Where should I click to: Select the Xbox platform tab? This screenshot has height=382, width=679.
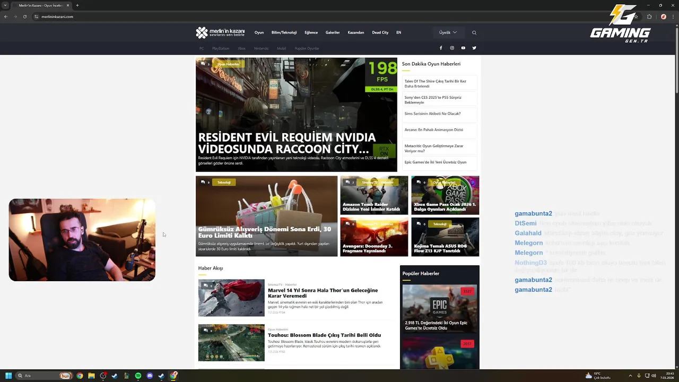click(241, 48)
